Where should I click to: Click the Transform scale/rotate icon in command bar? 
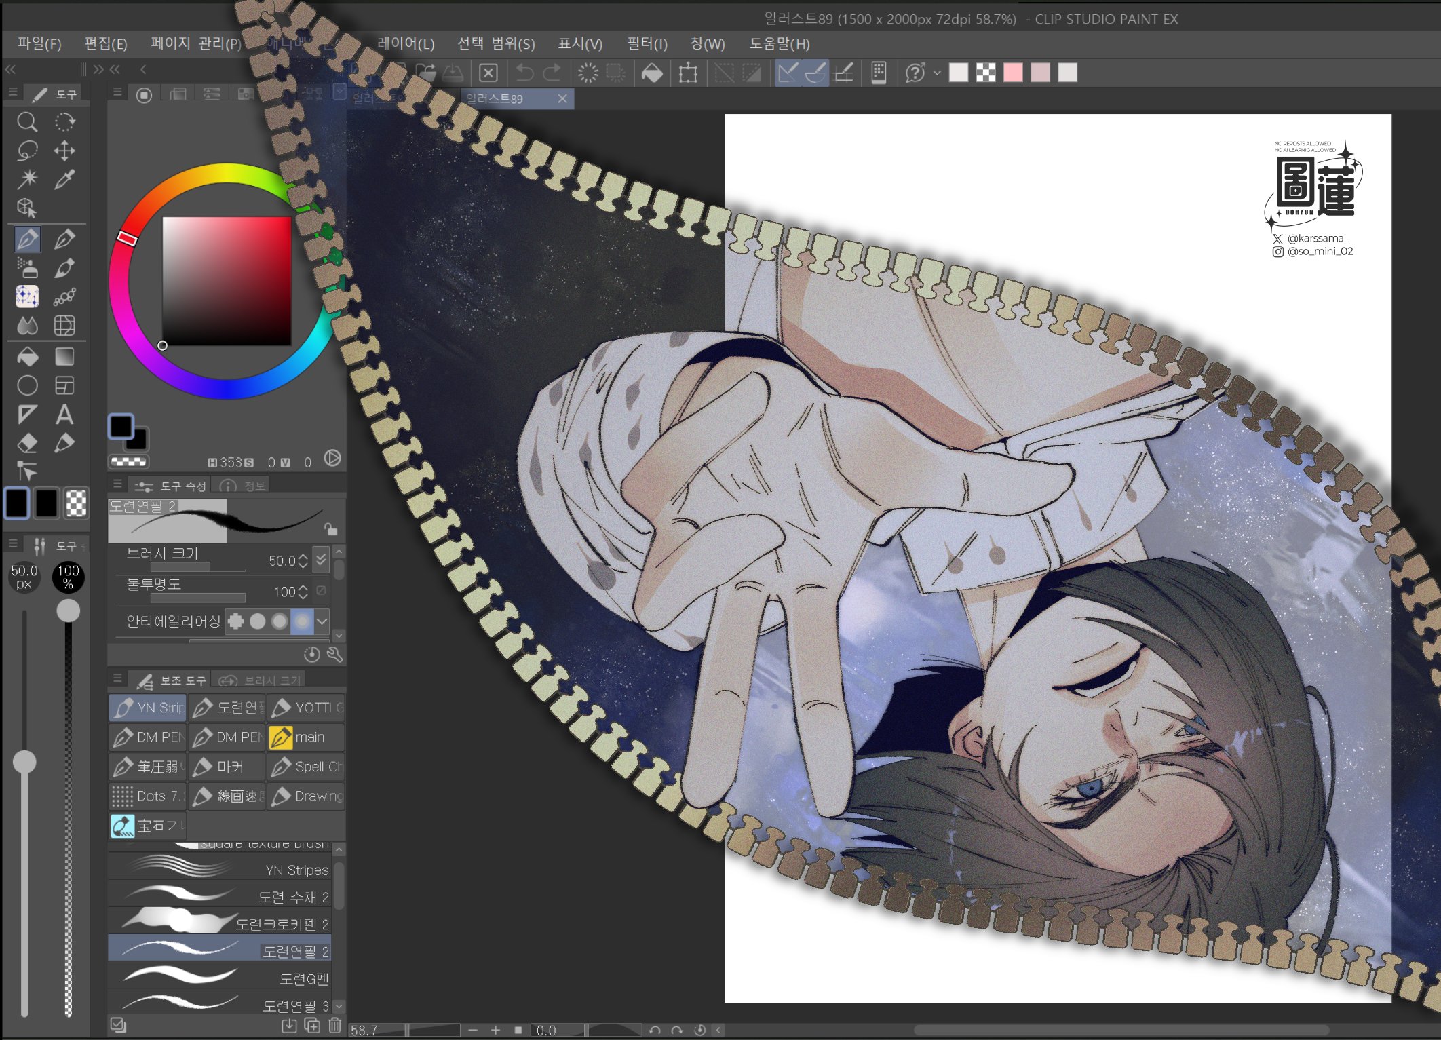pyautogui.click(x=688, y=73)
